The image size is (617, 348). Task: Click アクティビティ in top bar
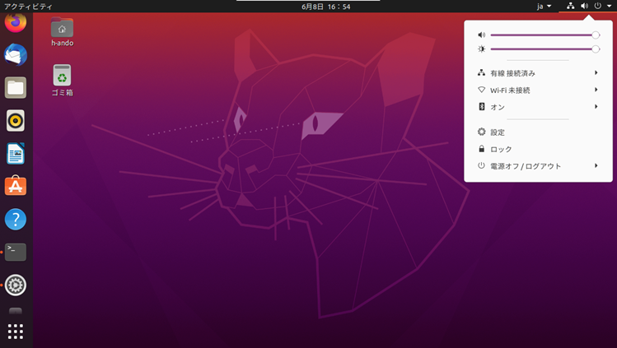click(28, 7)
